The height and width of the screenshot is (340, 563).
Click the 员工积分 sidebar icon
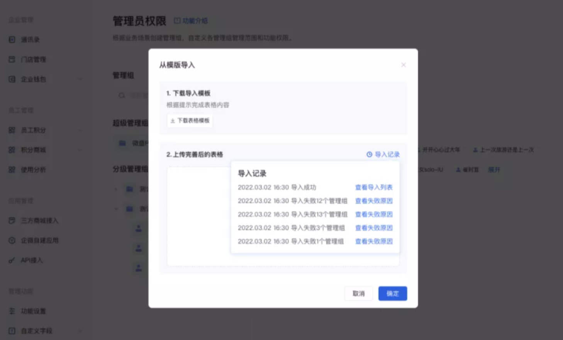tap(12, 130)
